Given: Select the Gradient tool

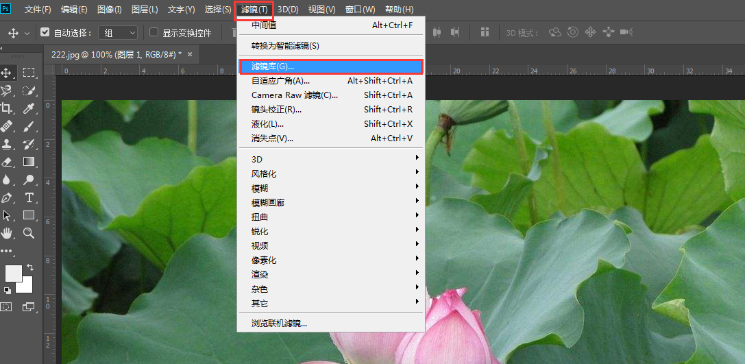Looking at the screenshot, I should pyautogui.click(x=29, y=162).
